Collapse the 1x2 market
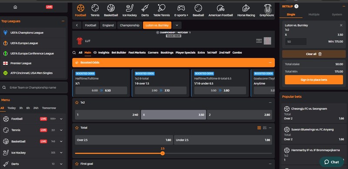 click(270, 103)
